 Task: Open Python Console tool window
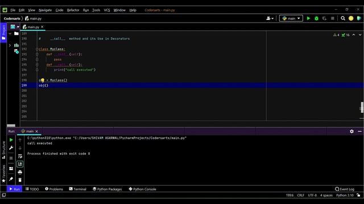click(x=143, y=189)
